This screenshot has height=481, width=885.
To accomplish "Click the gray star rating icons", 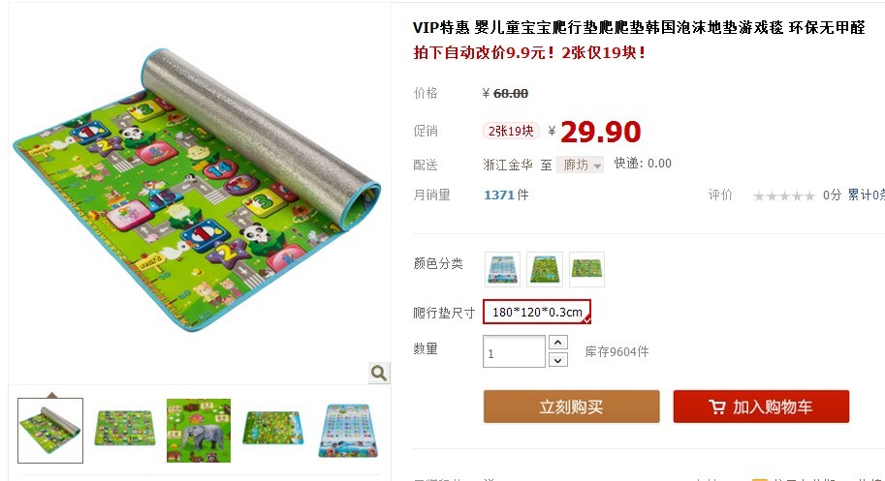I will [784, 196].
